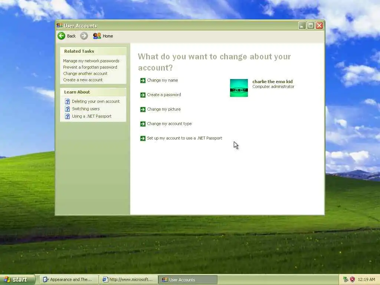Click green arrow beside .NET Passport setup
Viewport: 380px width, 285px height.
click(x=143, y=138)
